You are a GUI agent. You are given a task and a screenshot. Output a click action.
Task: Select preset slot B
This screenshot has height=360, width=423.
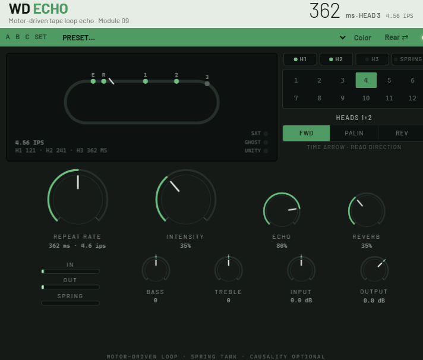[18, 37]
